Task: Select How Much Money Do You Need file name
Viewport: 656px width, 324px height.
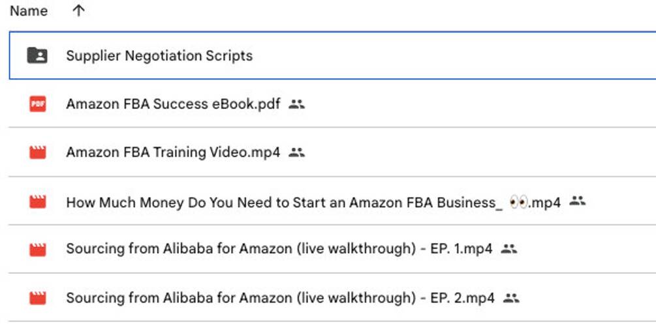Action: 284,202
